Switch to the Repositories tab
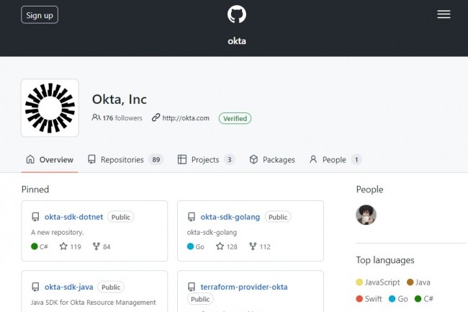The image size is (468, 312). tap(125, 160)
